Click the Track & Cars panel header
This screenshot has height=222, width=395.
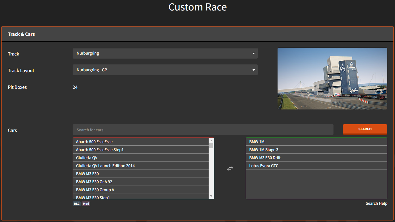[197, 34]
